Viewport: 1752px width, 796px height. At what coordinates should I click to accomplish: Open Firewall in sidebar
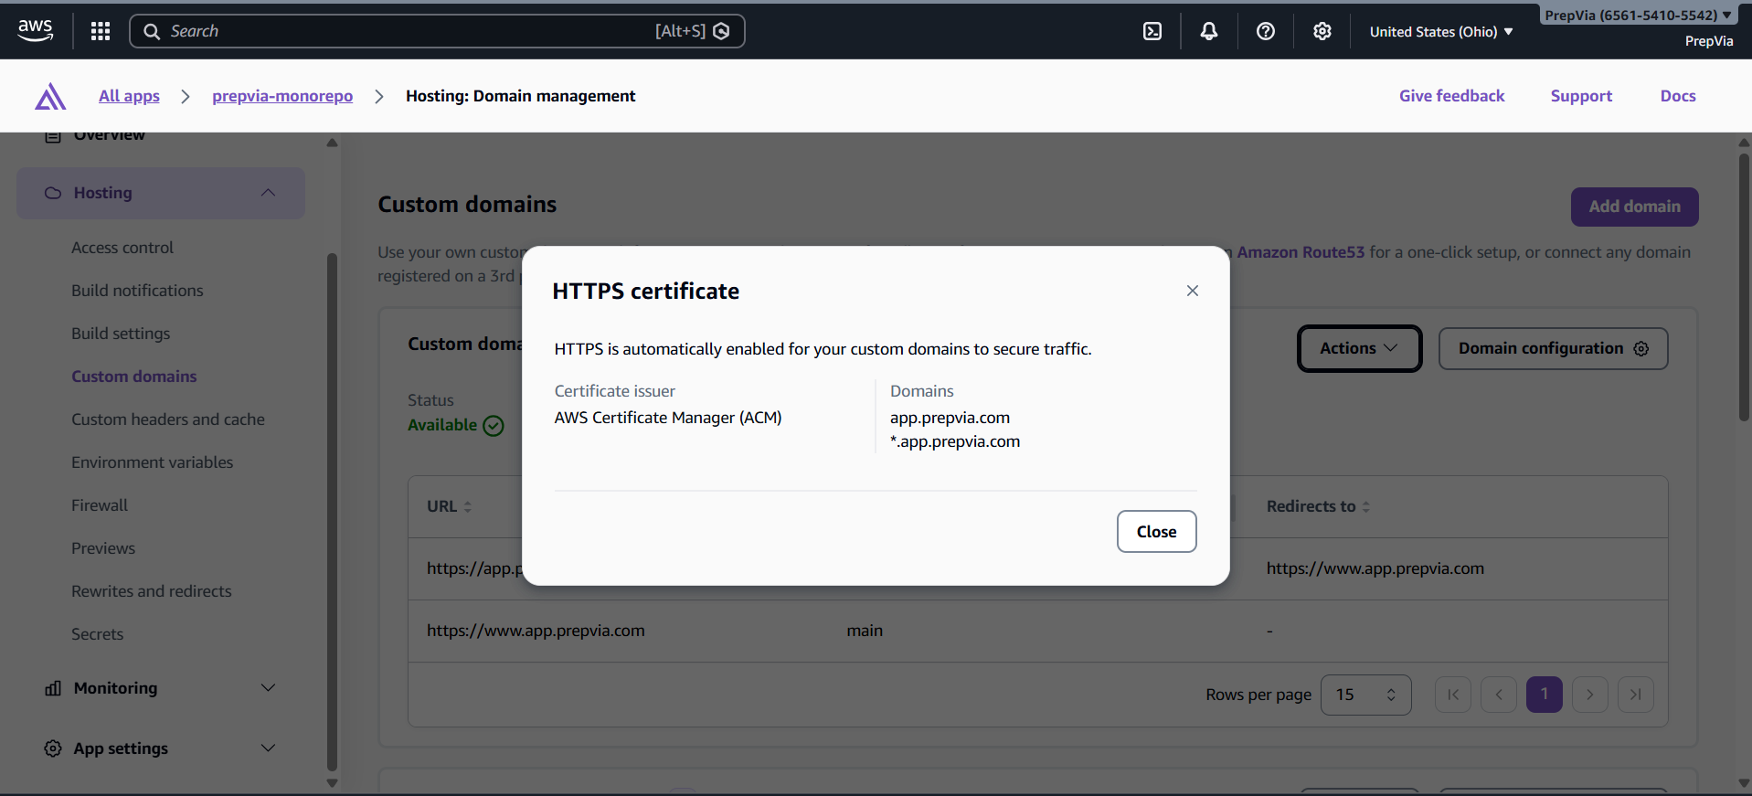point(100,505)
